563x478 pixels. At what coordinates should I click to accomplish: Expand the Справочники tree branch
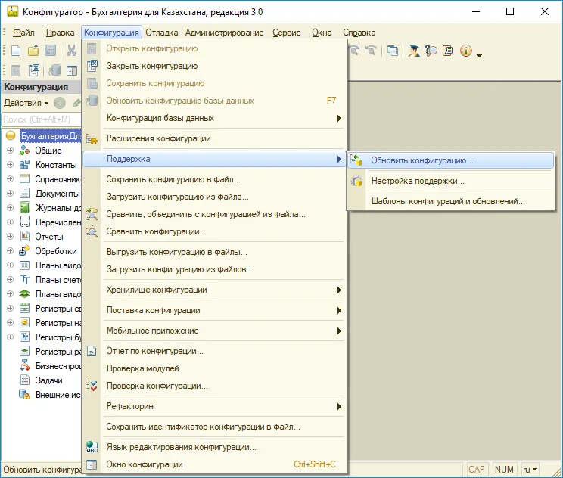pos(11,178)
